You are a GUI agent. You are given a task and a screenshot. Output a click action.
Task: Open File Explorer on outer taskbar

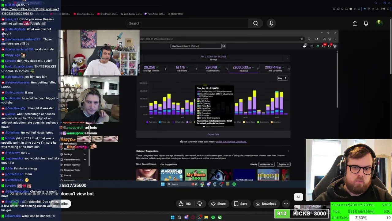[206, 217]
